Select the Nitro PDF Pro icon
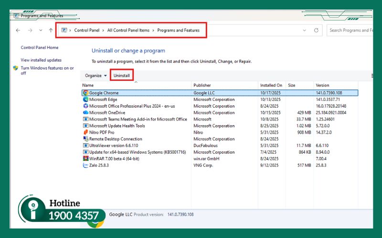Image resolution: width=382 pixels, height=238 pixels. click(85, 132)
